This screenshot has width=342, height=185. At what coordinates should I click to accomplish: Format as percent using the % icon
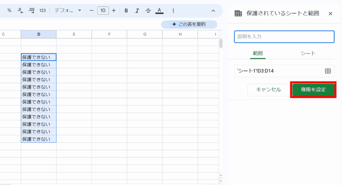pos(9,11)
